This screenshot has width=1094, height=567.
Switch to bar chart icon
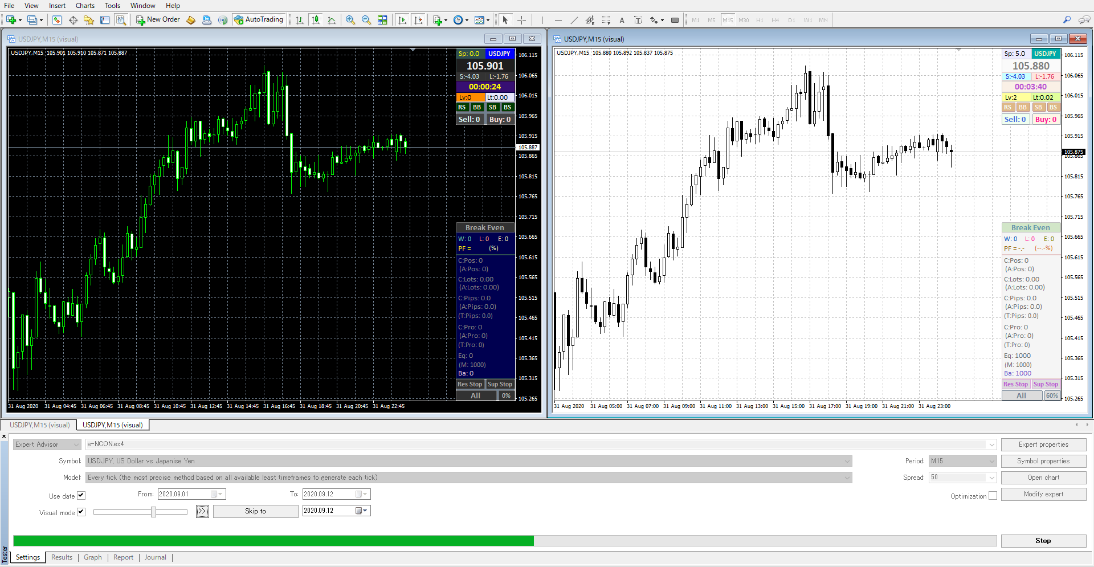300,20
